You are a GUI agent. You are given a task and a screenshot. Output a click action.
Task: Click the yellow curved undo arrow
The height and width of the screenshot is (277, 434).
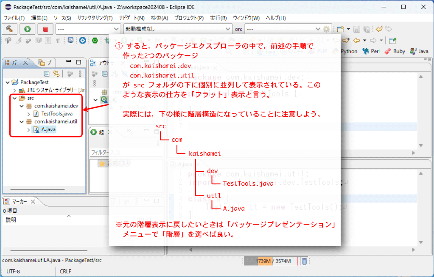click(379, 29)
